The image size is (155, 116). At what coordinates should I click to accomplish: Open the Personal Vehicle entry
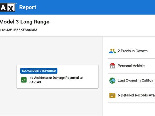coord(131,66)
